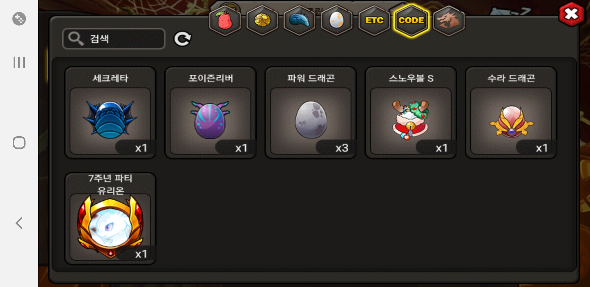Open the 7주년 파티 유리온 item
The width and height of the screenshot is (590, 287).
pos(110,218)
